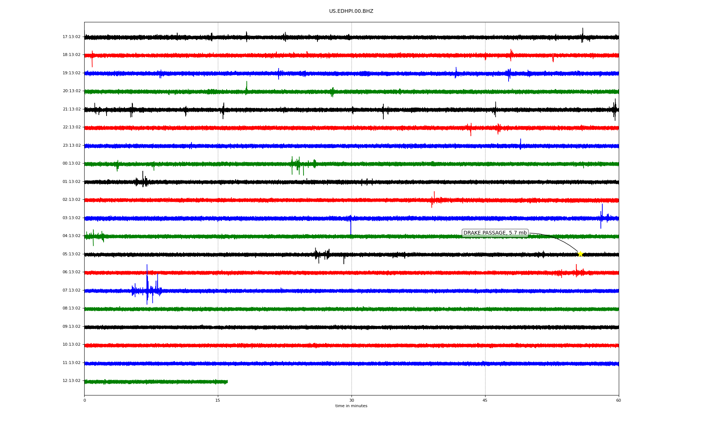The height and width of the screenshot is (439, 703).
Task: Select the 10:13:02 trace label
Action: coord(71,345)
